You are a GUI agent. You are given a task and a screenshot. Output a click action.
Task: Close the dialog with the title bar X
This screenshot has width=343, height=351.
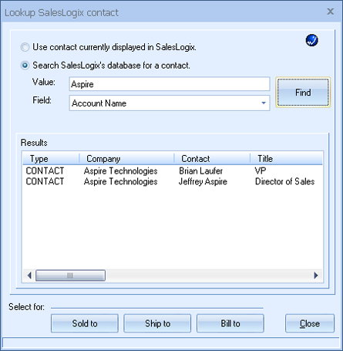pos(330,12)
